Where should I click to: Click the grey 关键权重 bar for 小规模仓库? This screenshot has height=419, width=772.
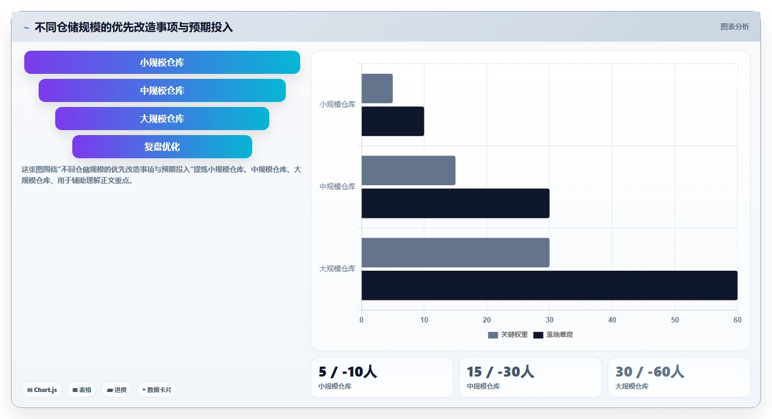tap(377, 88)
